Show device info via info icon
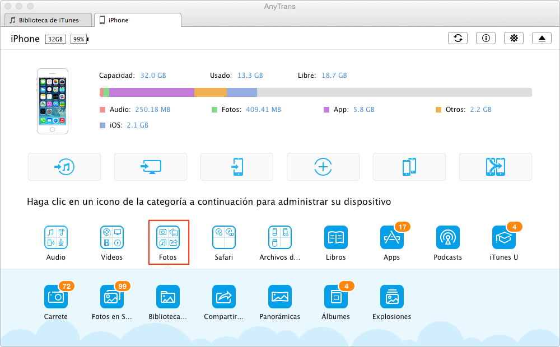The height and width of the screenshot is (347, 560). coord(486,38)
